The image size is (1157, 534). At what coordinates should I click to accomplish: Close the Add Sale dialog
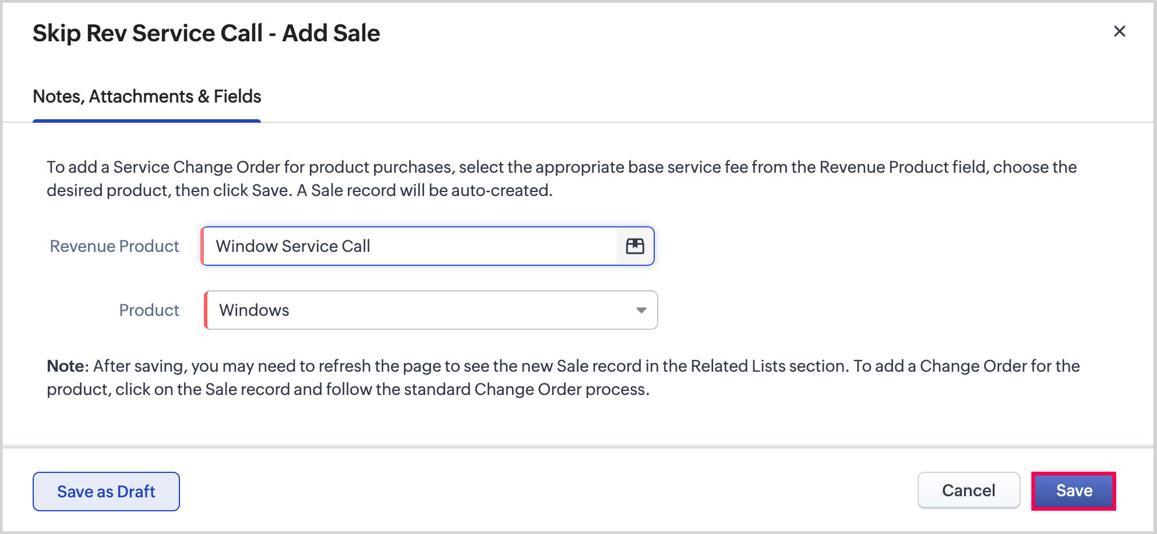coord(1119,31)
